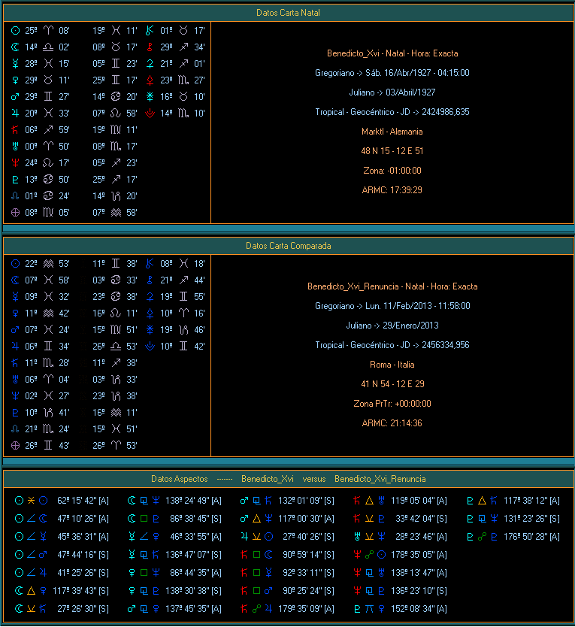
Task: Click 'Zona: -01:00:00' text
Action: (x=392, y=171)
